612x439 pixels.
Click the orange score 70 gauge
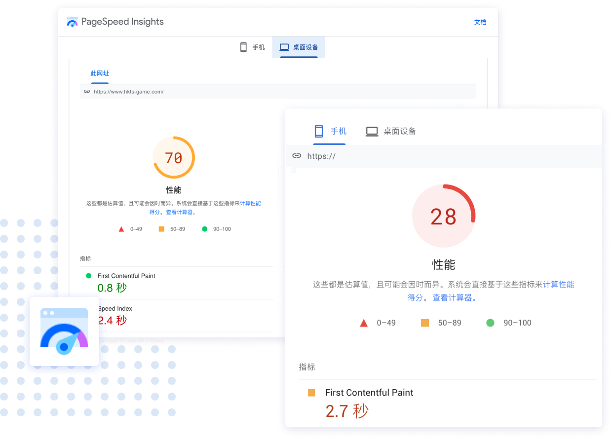click(174, 158)
